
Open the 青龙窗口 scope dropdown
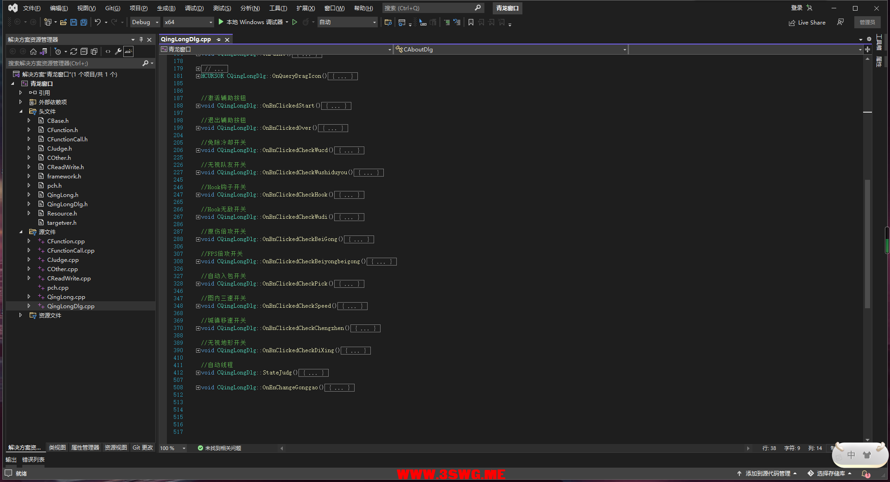(276, 49)
